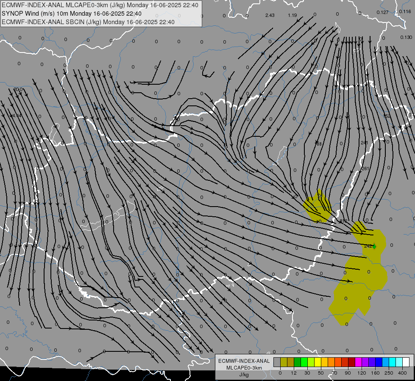Image resolution: width=415 pixels, height=381 pixels.
Task: Click the 90 tick label on legend scale
Action: pyautogui.click(x=348, y=373)
